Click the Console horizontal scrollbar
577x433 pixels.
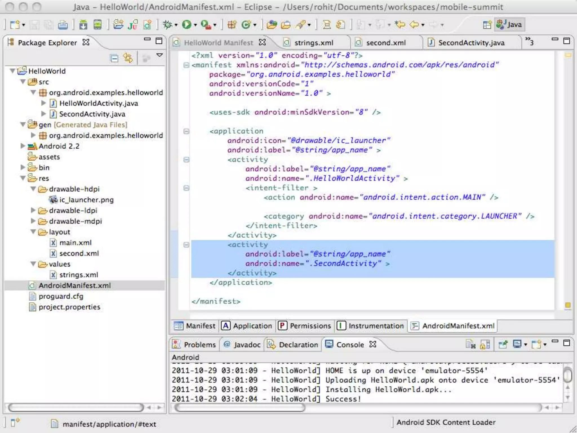click(x=240, y=407)
